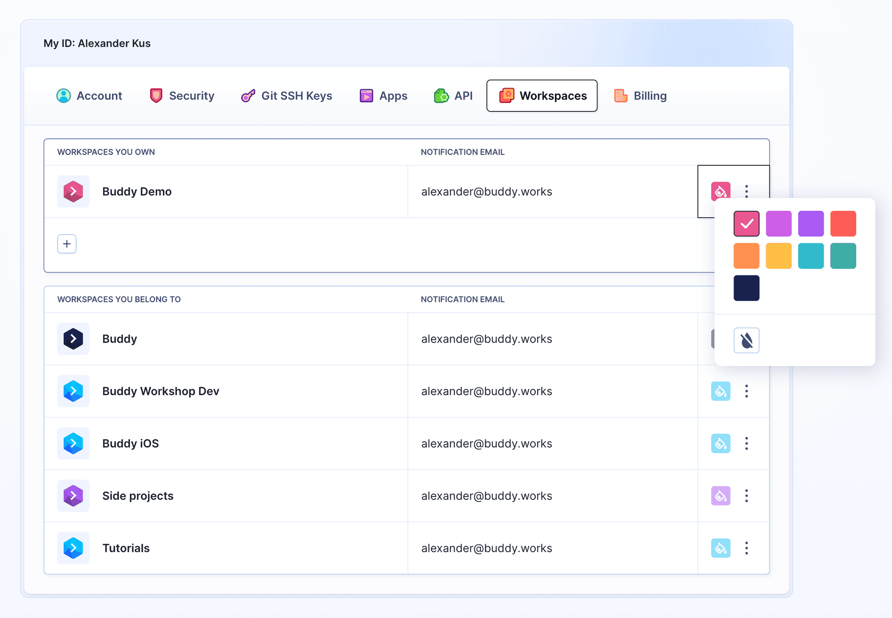Click notification email in Tutorials row
The width and height of the screenshot is (892, 618).
487,548
